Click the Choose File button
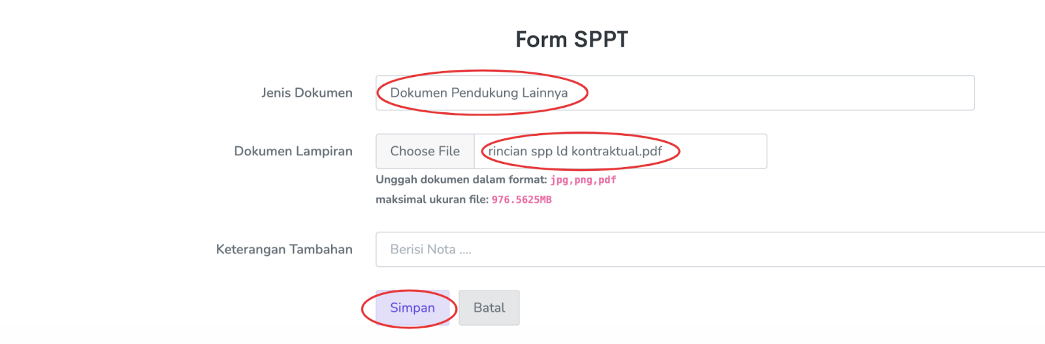 click(425, 151)
